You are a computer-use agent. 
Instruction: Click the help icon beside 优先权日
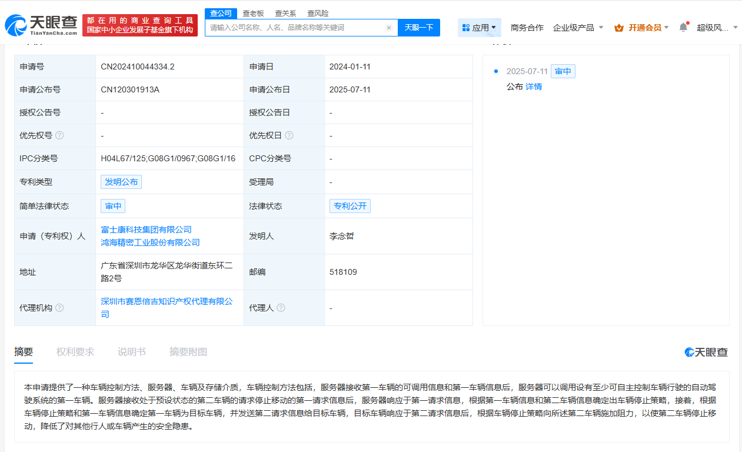point(289,135)
